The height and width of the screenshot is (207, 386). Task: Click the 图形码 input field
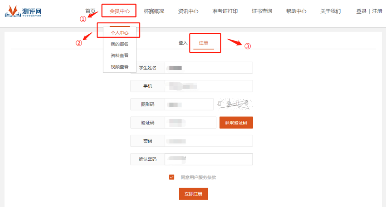[189, 104]
